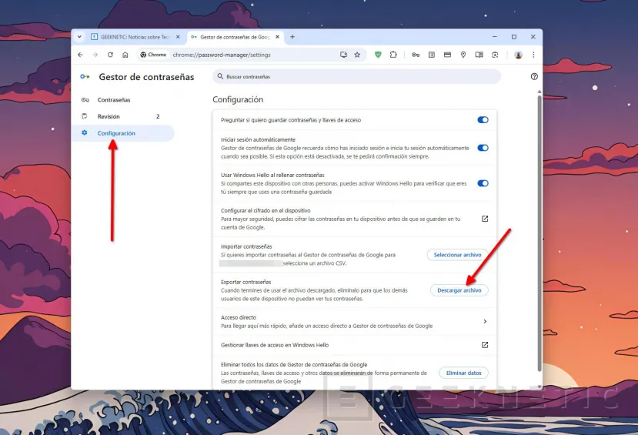Viewport: 638px width, 435px height.
Task: Open the Chrome three-dot menu
Action: (533, 55)
